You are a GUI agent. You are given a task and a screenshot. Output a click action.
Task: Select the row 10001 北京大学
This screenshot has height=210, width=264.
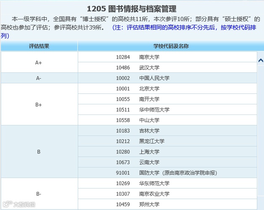(x=167, y=88)
